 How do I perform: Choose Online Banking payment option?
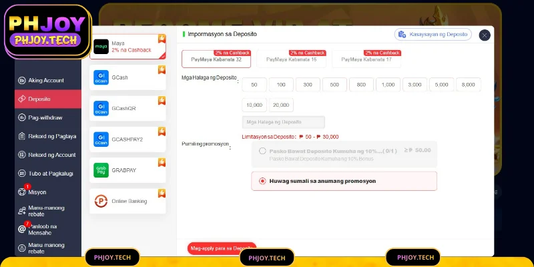(127, 202)
